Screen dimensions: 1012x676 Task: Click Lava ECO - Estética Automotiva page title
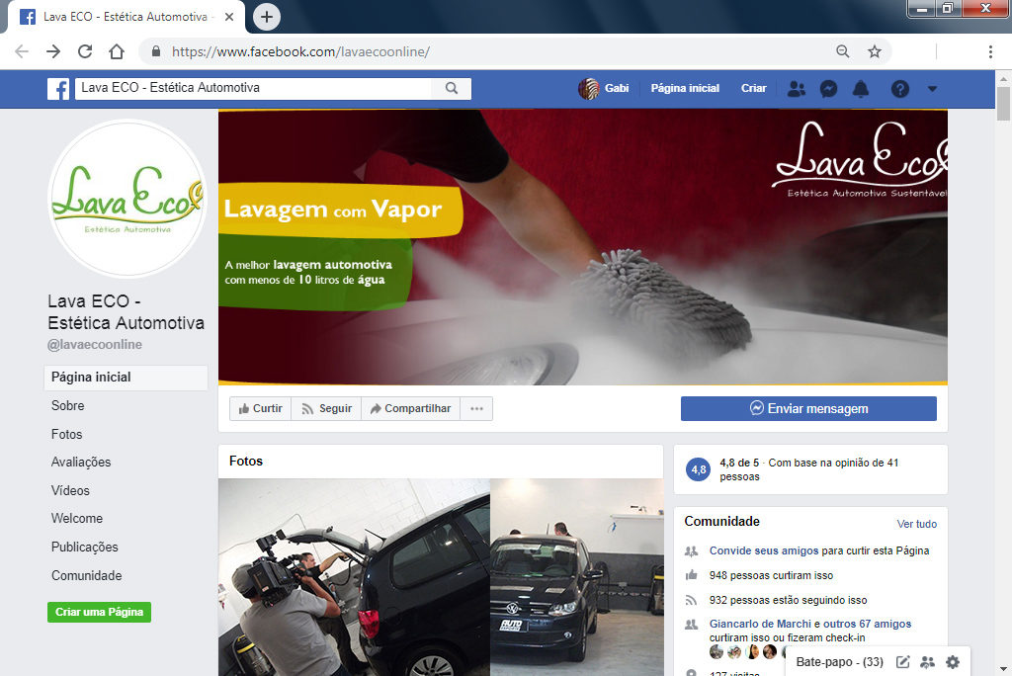tap(126, 312)
